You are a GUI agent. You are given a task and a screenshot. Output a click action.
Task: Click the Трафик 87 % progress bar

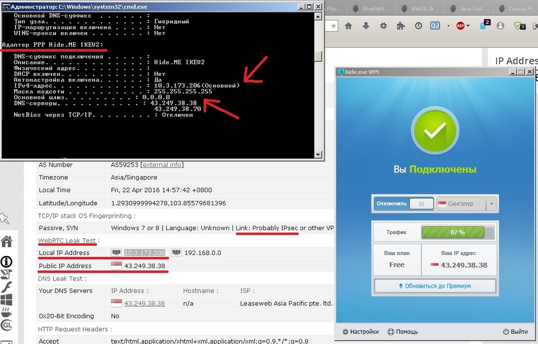tap(458, 232)
